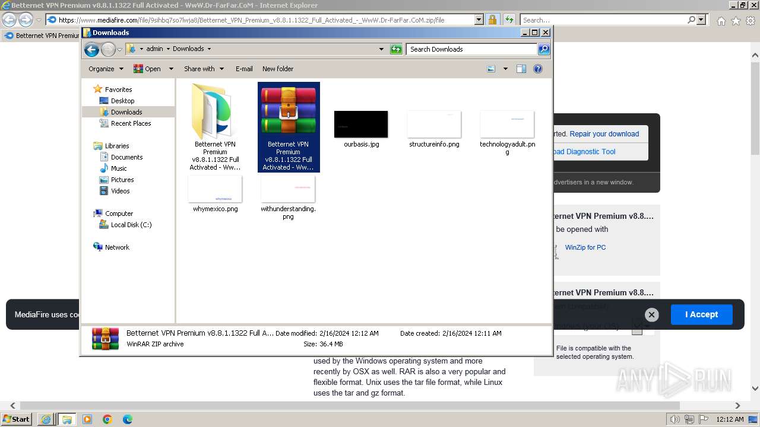
Task: Dismiss the MediaFire cookie banner X
Action: pos(651,315)
